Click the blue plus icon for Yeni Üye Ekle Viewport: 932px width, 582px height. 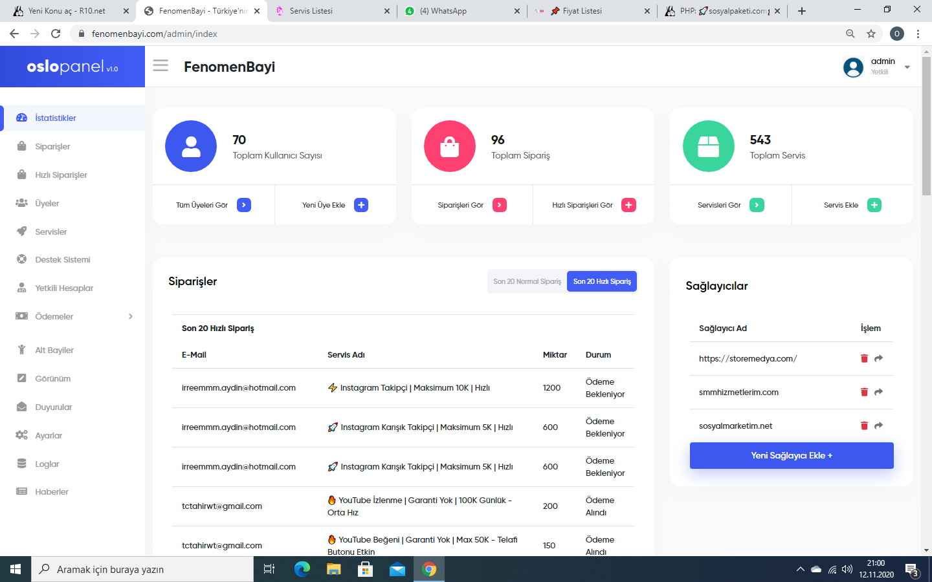(361, 205)
